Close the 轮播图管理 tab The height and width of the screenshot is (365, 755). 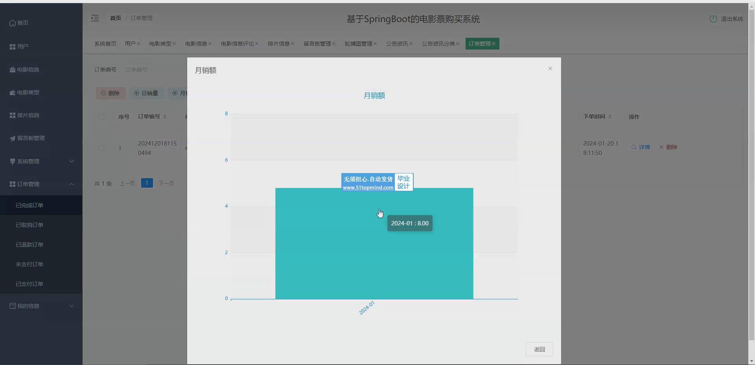coord(375,44)
